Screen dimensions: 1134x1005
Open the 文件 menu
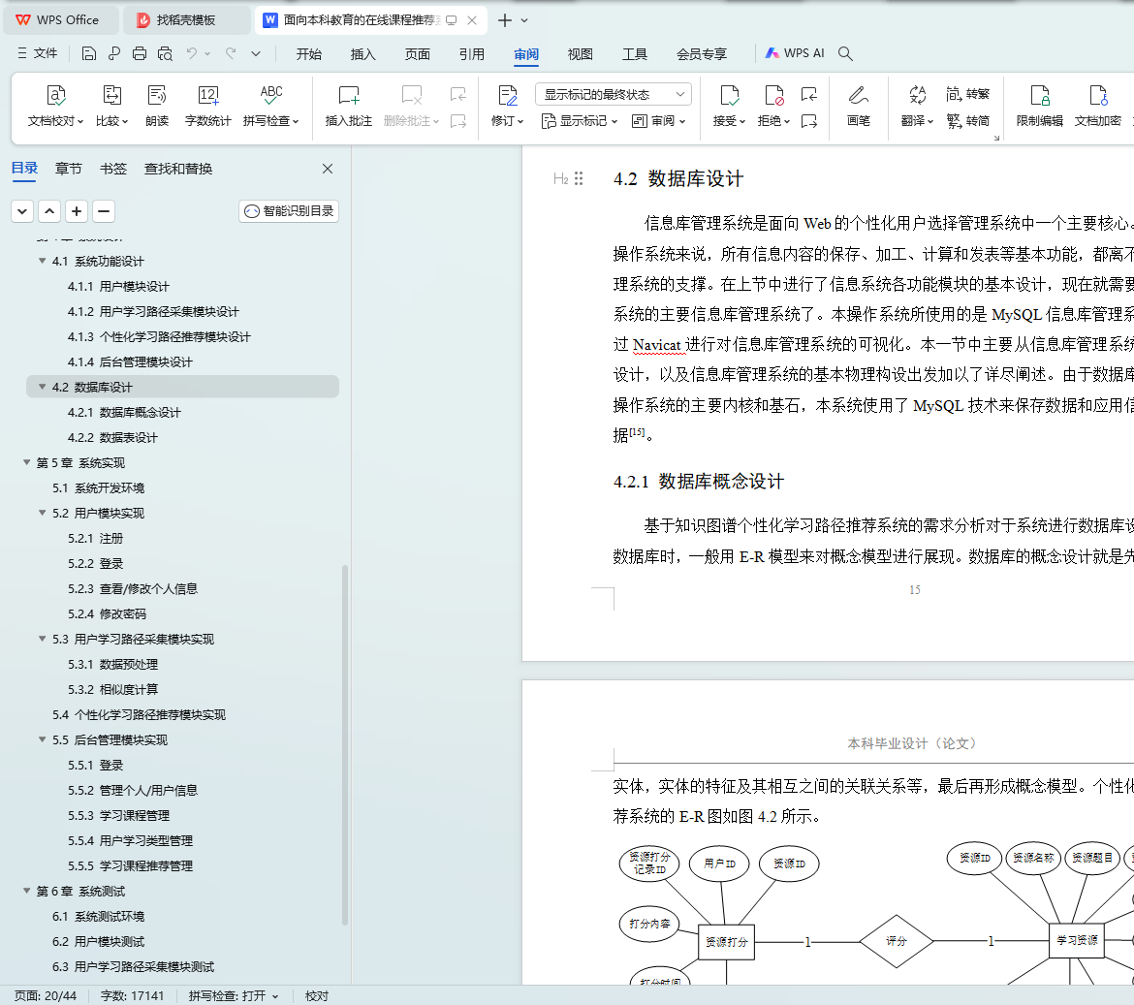[37, 53]
